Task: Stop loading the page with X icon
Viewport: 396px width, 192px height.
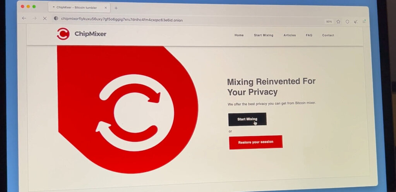Action: pos(45,19)
